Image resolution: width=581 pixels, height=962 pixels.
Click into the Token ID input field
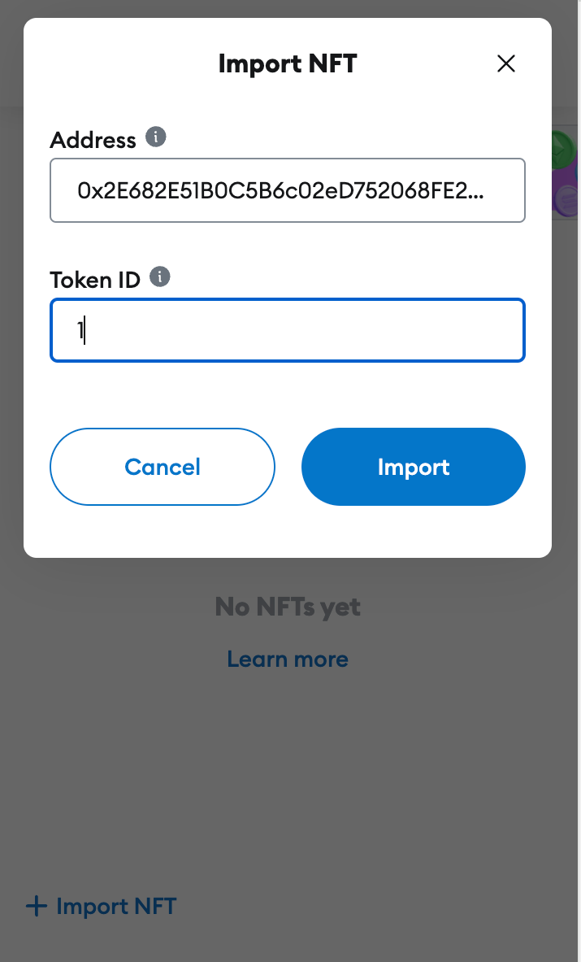[287, 330]
